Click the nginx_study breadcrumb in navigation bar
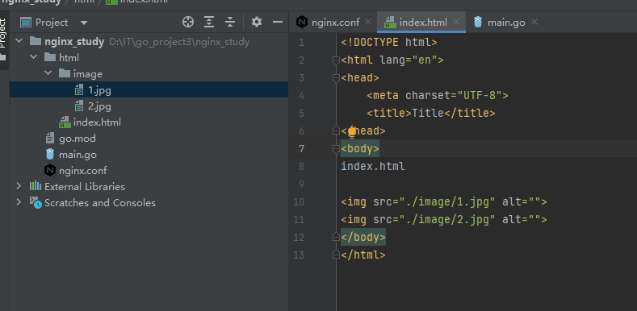The width and height of the screenshot is (637, 311). pyautogui.click(x=31, y=2)
